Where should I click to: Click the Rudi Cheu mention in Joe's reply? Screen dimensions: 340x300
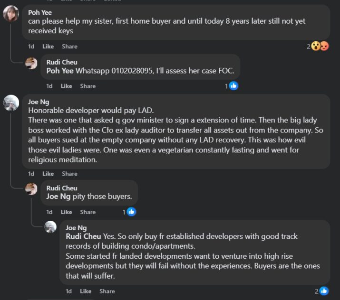click(x=83, y=236)
